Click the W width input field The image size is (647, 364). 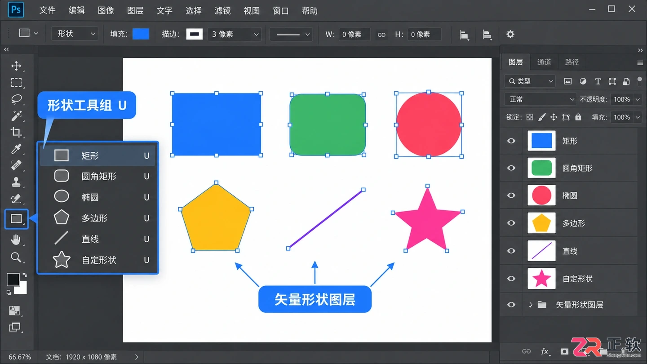point(355,34)
